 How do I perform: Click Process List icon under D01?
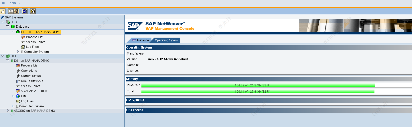(18, 65)
